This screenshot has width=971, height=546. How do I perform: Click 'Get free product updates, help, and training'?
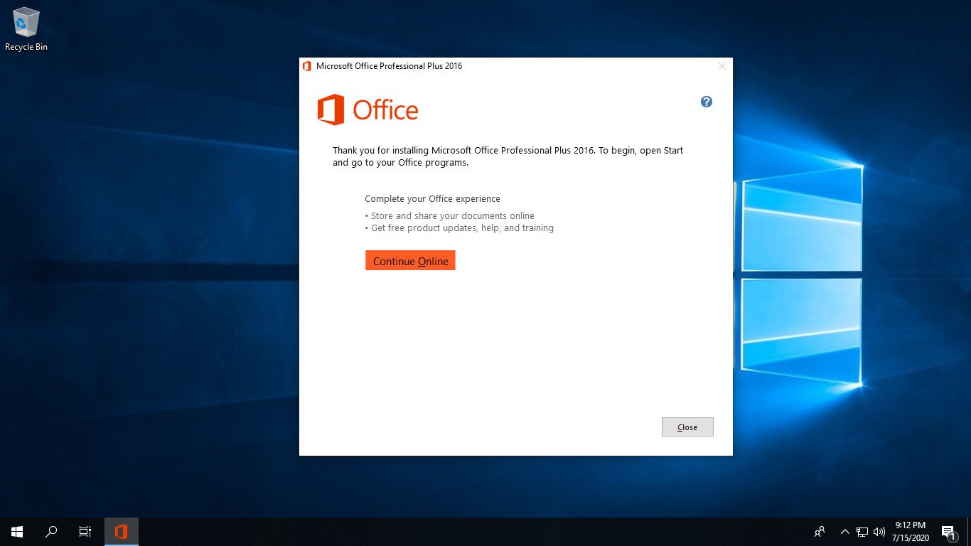point(462,228)
